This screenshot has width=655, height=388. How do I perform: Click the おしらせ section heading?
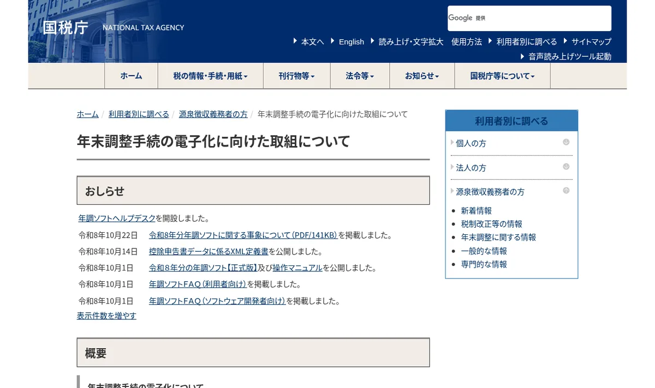coord(253,191)
